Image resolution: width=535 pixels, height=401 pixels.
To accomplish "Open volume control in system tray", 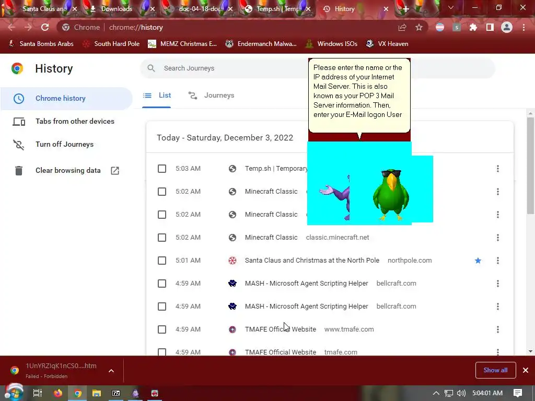I will 461,393.
